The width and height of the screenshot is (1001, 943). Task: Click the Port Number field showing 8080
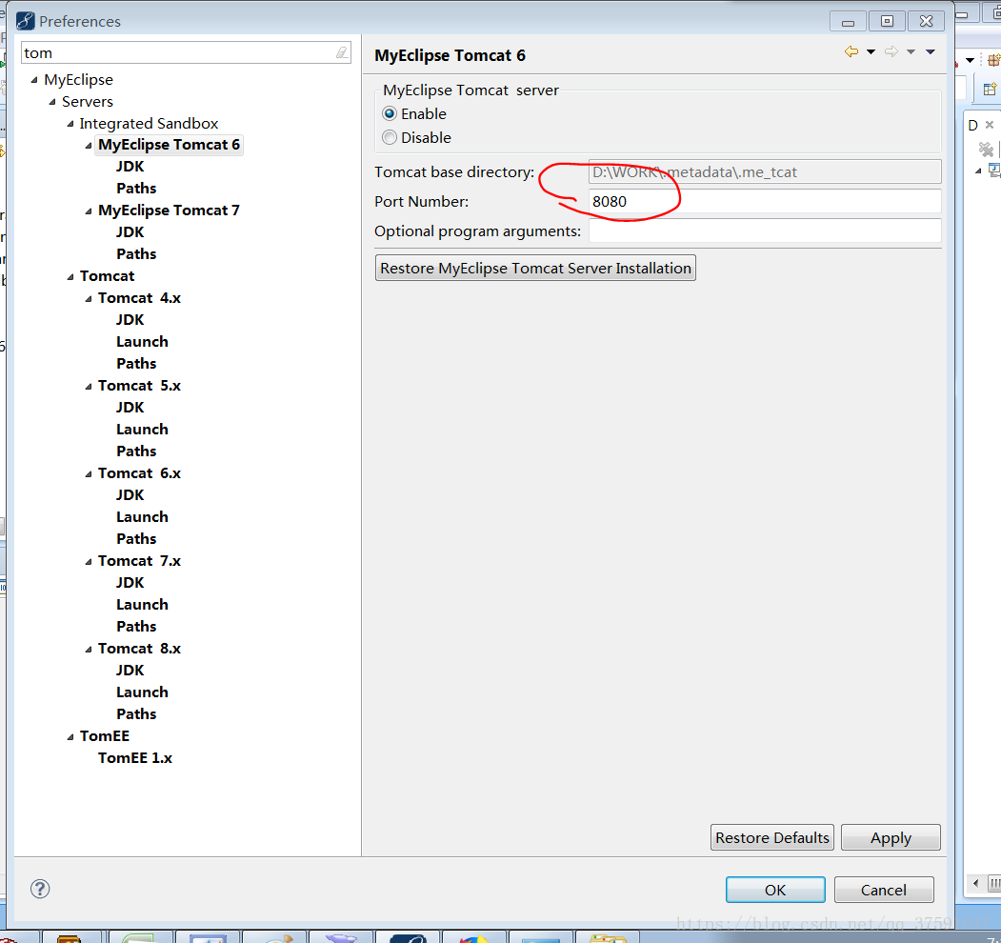[x=765, y=201]
